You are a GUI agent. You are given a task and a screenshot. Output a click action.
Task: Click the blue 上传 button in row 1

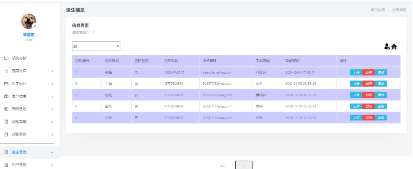click(356, 72)
